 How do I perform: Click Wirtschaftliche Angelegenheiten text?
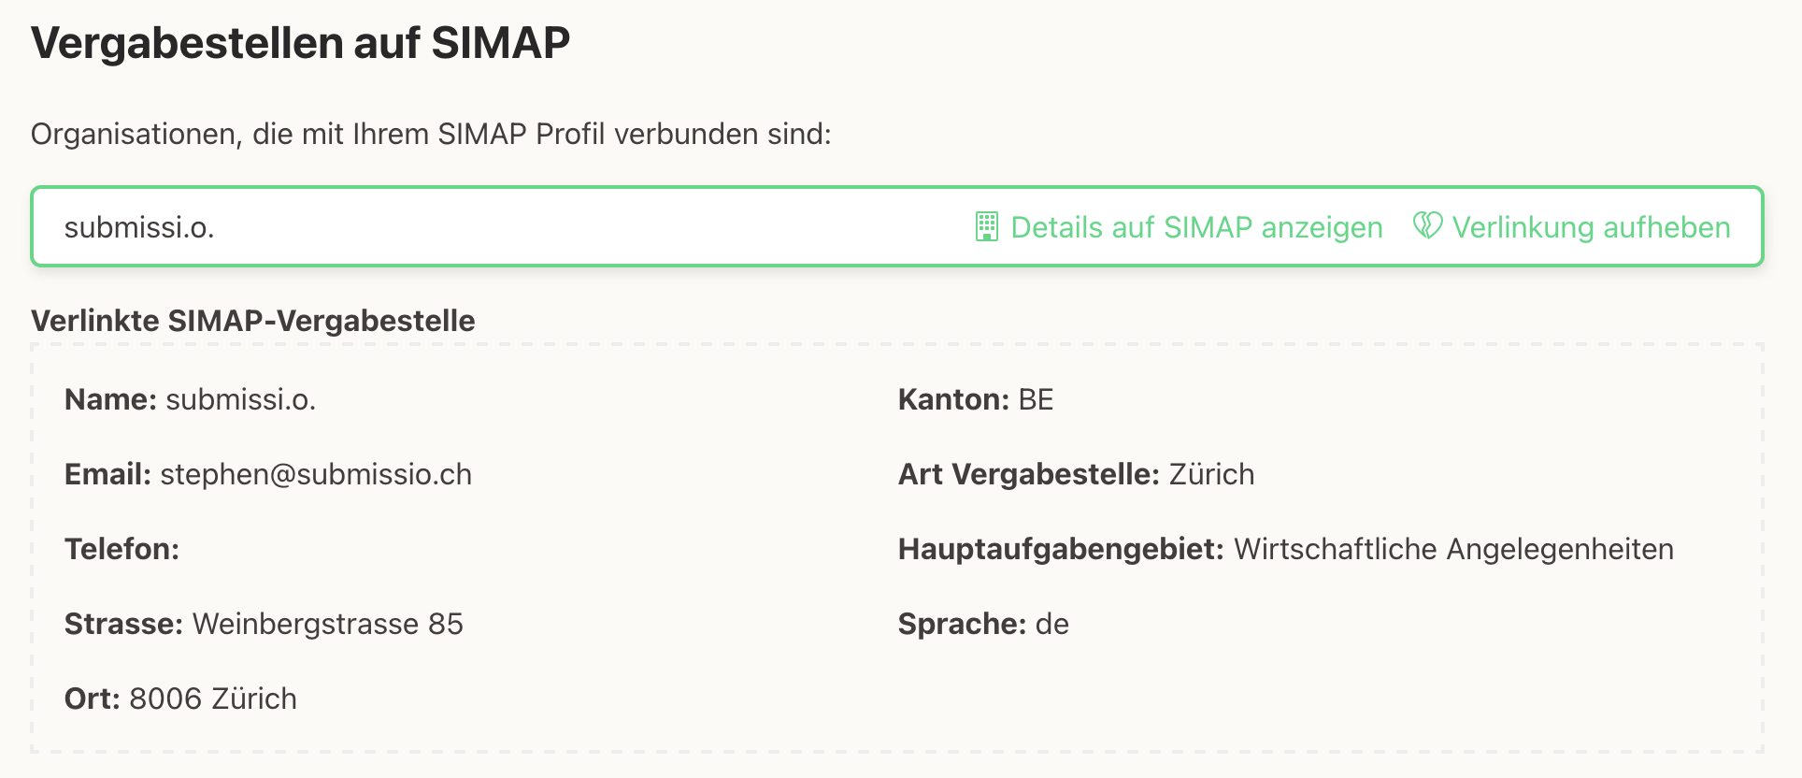coord(1453,549)
